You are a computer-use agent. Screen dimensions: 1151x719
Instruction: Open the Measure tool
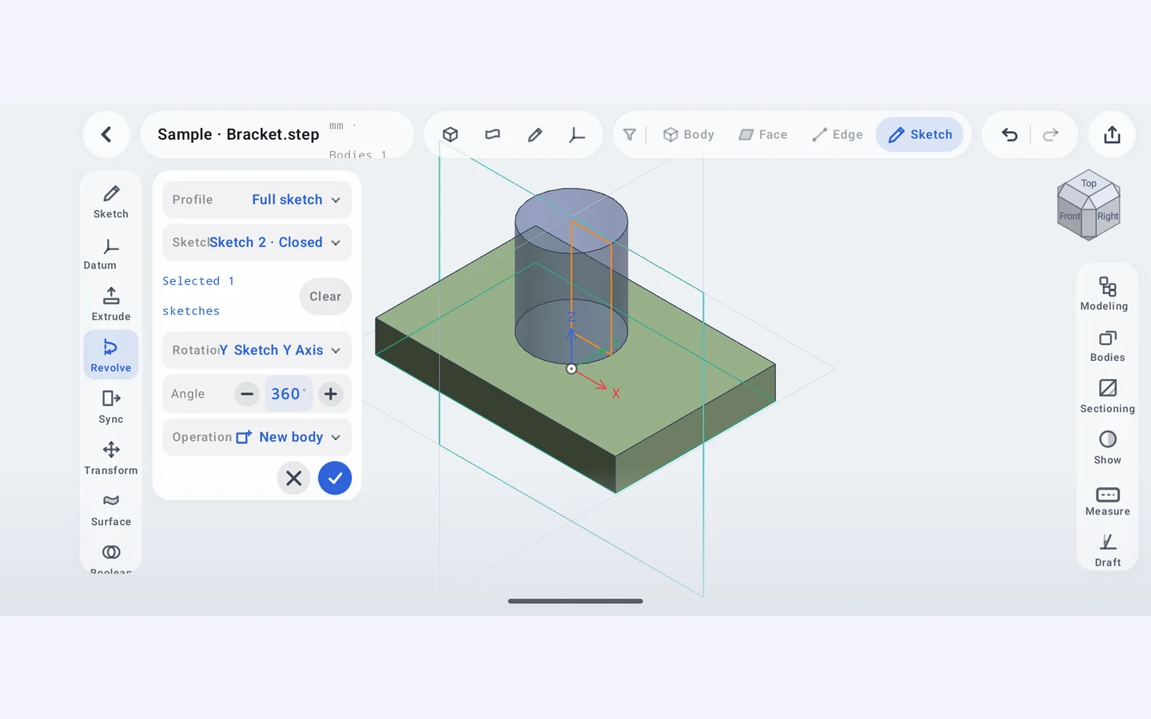point(1107,499)
